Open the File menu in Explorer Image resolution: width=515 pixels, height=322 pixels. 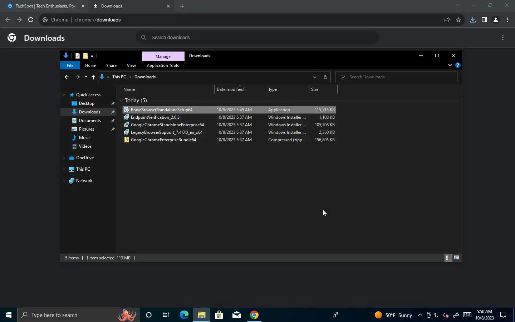(70, 65)
